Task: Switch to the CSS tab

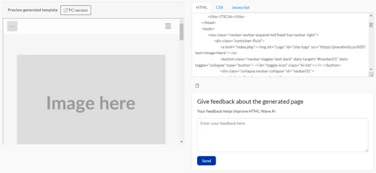Action: tap(219, 7)
